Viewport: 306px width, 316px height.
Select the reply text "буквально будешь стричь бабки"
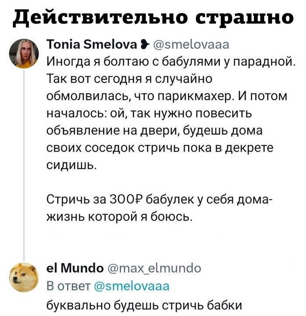tap(144, 305)
